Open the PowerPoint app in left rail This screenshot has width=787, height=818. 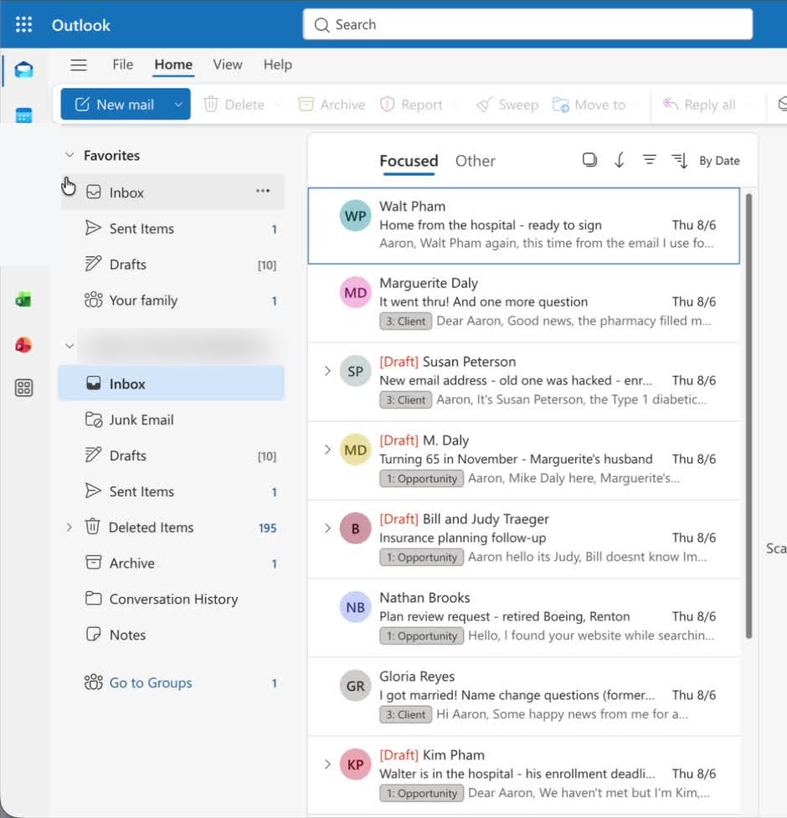[x=24, y=344]
